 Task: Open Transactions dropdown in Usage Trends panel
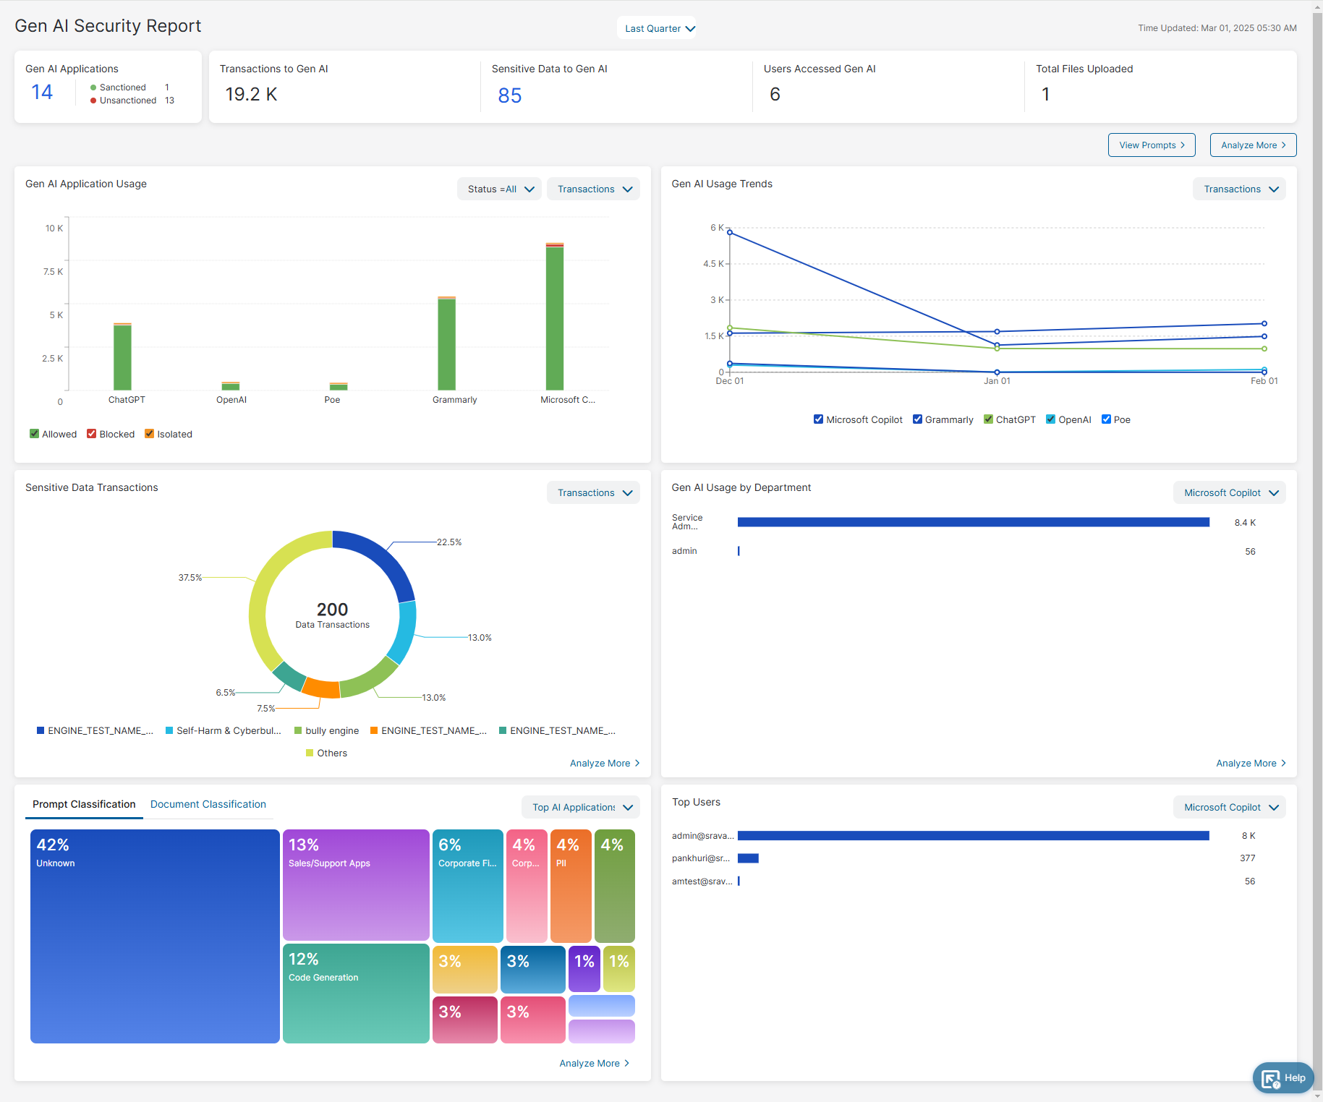pyautogui.click(x=1240, y=189)
